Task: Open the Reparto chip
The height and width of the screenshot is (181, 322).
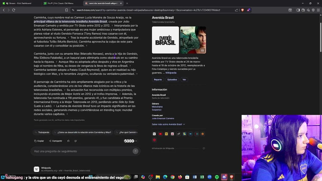Action: [x=158, y=80]
